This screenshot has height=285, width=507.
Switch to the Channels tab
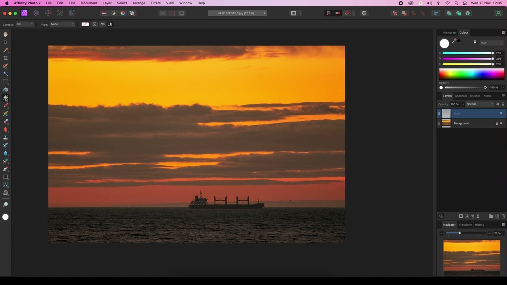(x=461, y=96)
